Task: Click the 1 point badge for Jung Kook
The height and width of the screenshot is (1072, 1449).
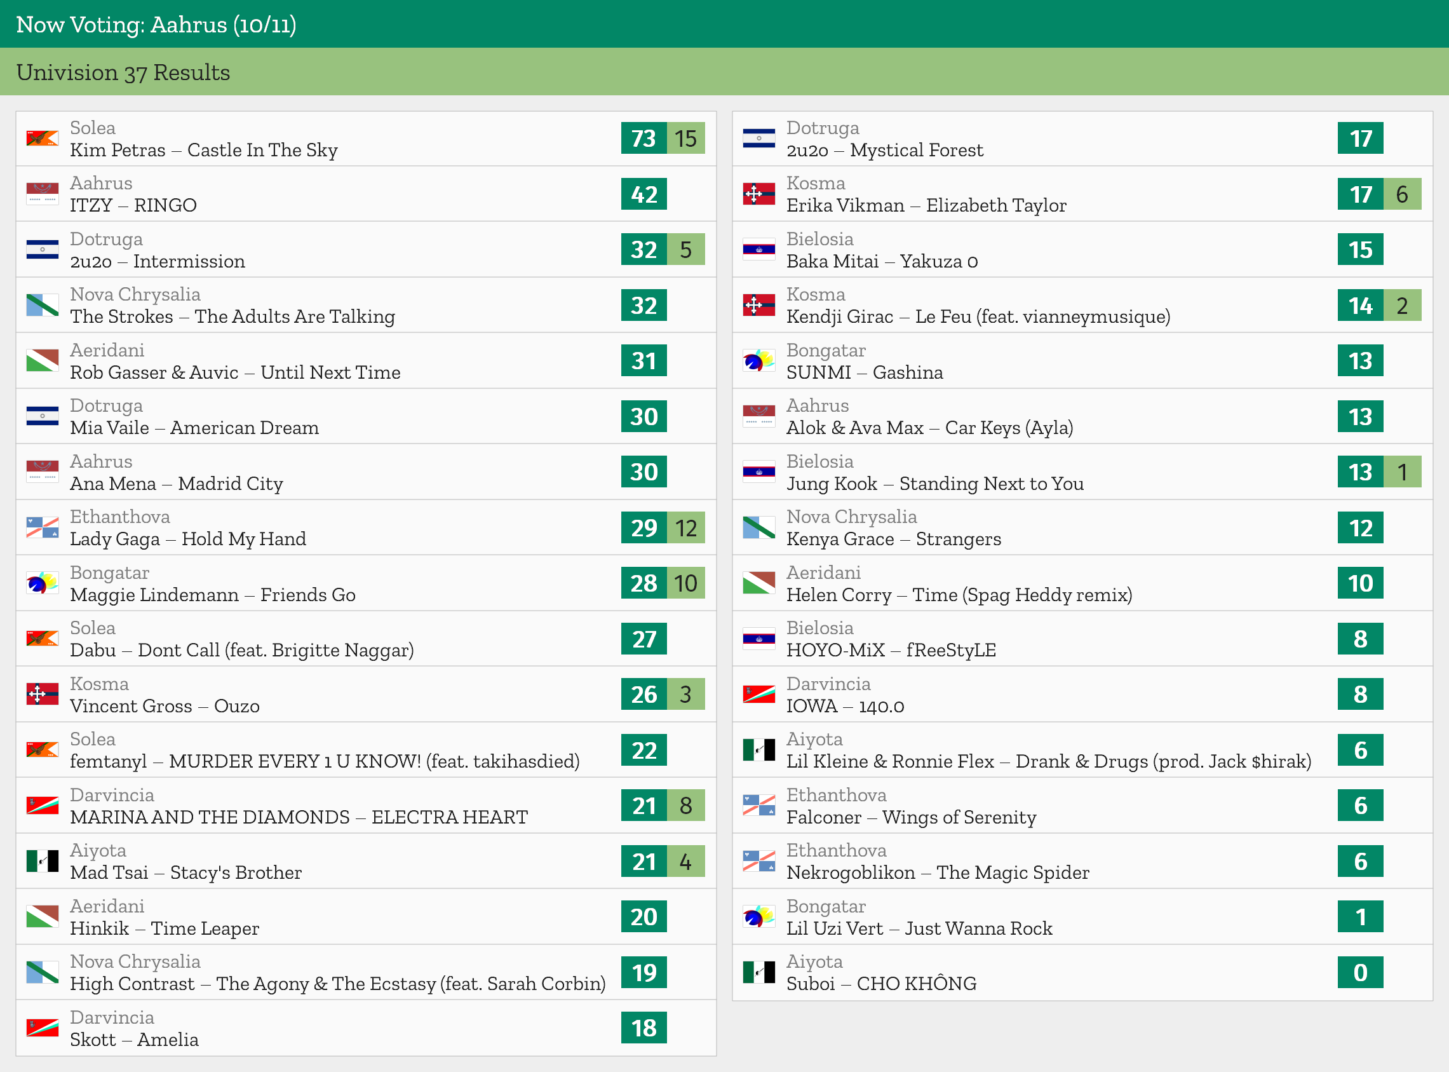Action: click(x=1402, y=472)
